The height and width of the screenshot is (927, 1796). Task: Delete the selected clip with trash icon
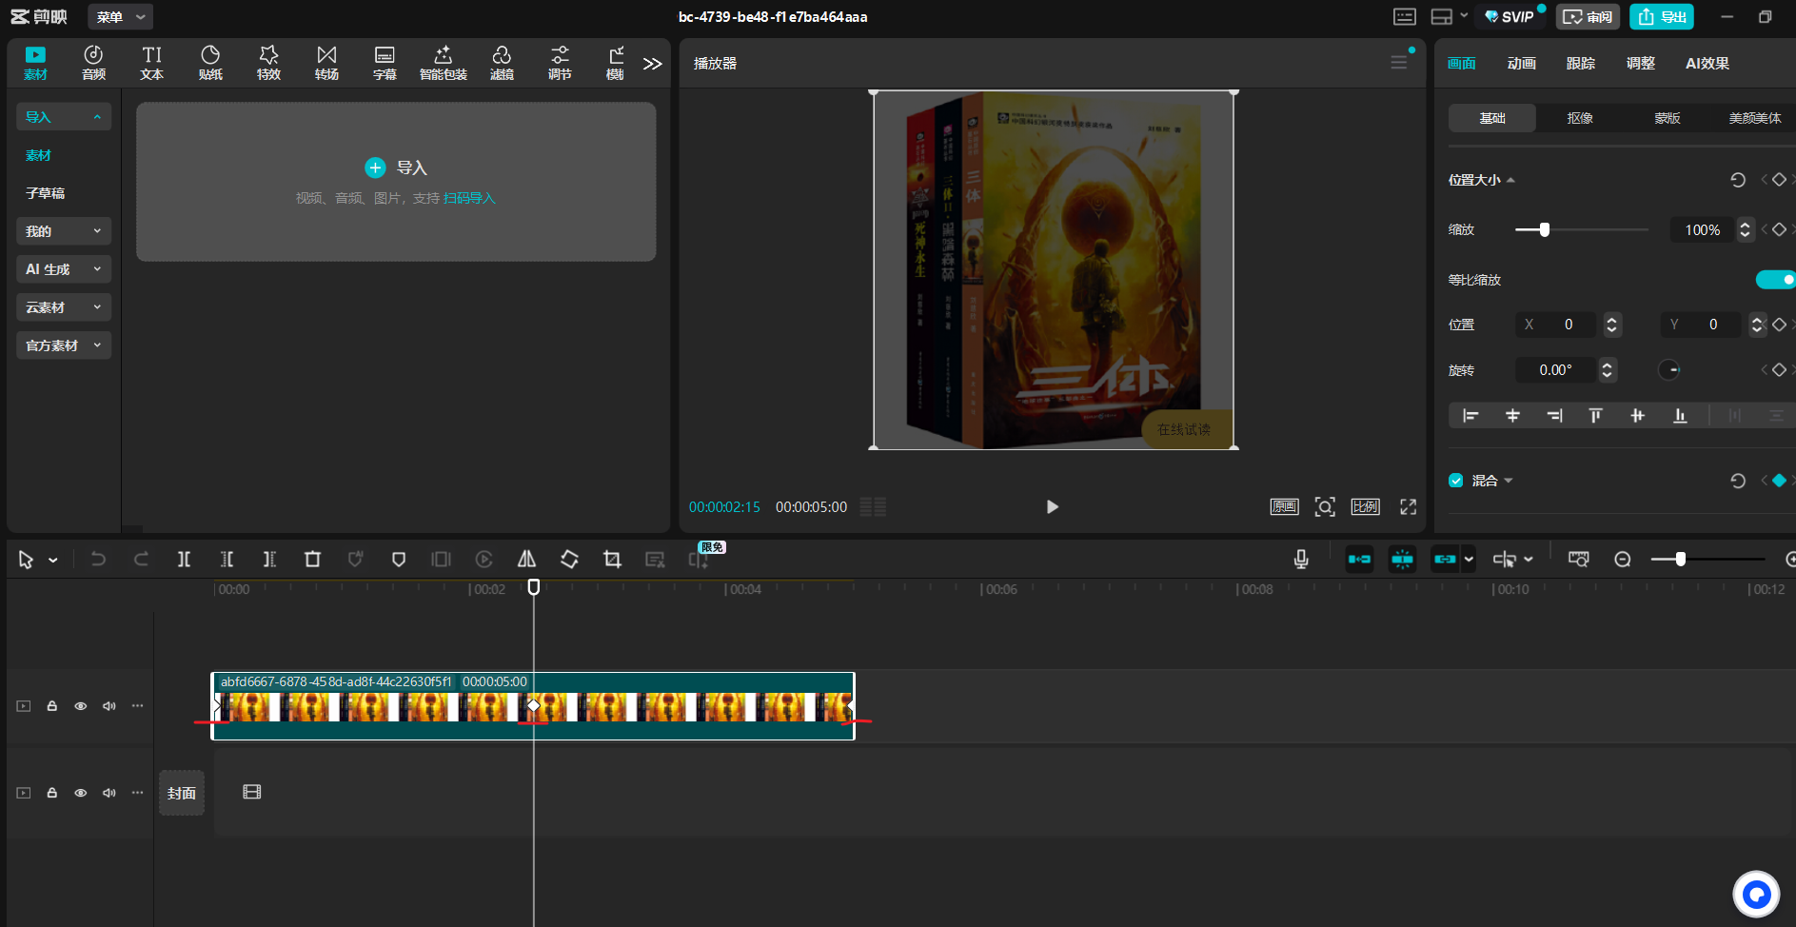click(312, 560)
